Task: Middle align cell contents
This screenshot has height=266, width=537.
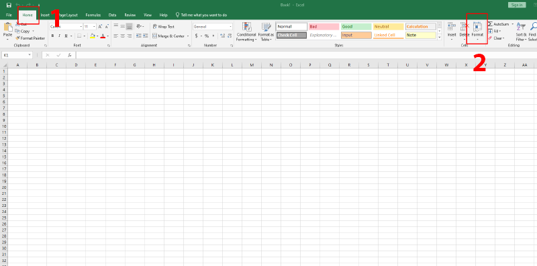Action: pos(122,26)
